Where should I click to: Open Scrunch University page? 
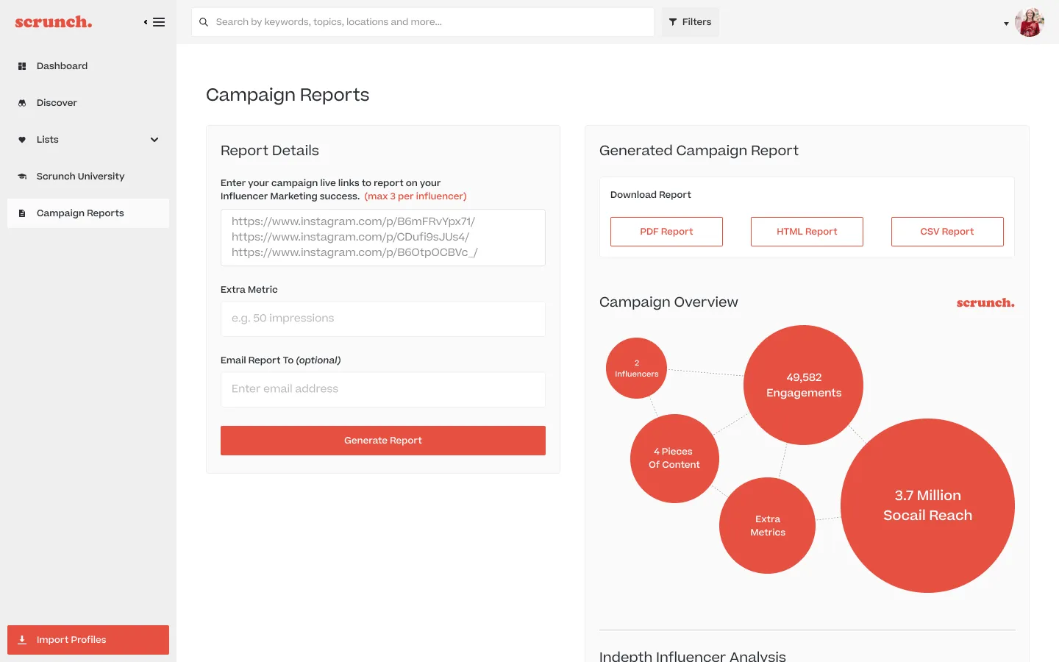coord(88,177)
